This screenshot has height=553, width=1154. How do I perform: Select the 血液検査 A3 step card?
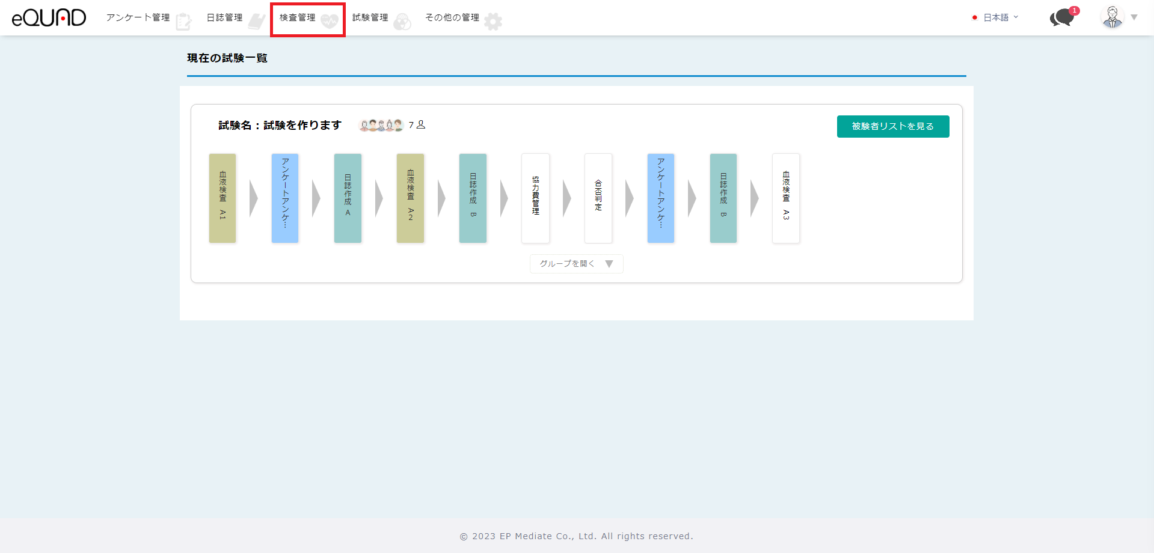[786, 198]
